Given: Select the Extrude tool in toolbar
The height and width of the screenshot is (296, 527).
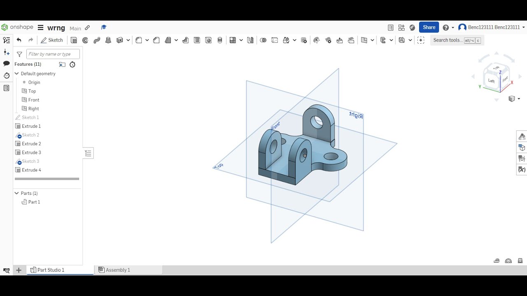Looking at the screenshot, I should 74,40.
